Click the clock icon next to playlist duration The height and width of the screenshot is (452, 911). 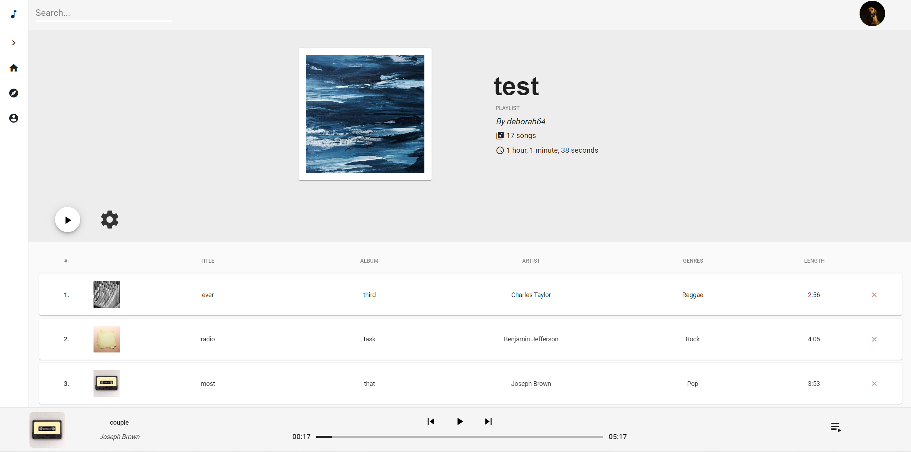(499, 150)
